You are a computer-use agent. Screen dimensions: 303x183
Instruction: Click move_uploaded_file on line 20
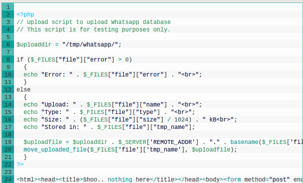55,150
